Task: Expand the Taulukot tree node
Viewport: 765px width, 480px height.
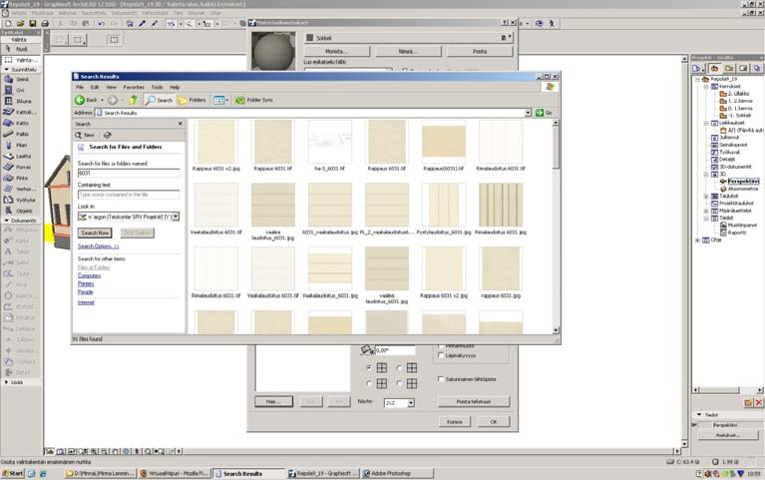Action: 706,196
